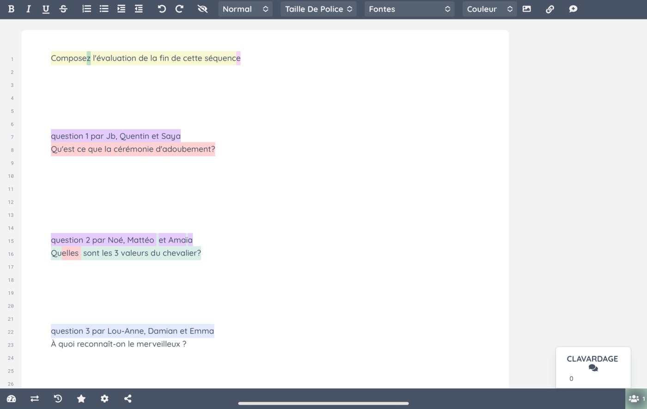Toggle bold formatting
Screen dimensions: 647x409
pyautogui.click(x=11, y=9)
